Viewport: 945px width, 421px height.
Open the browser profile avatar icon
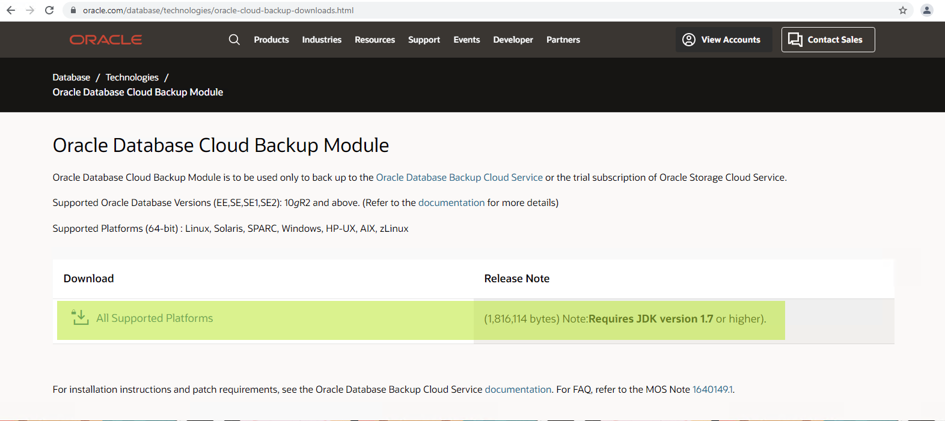[927, 10]
